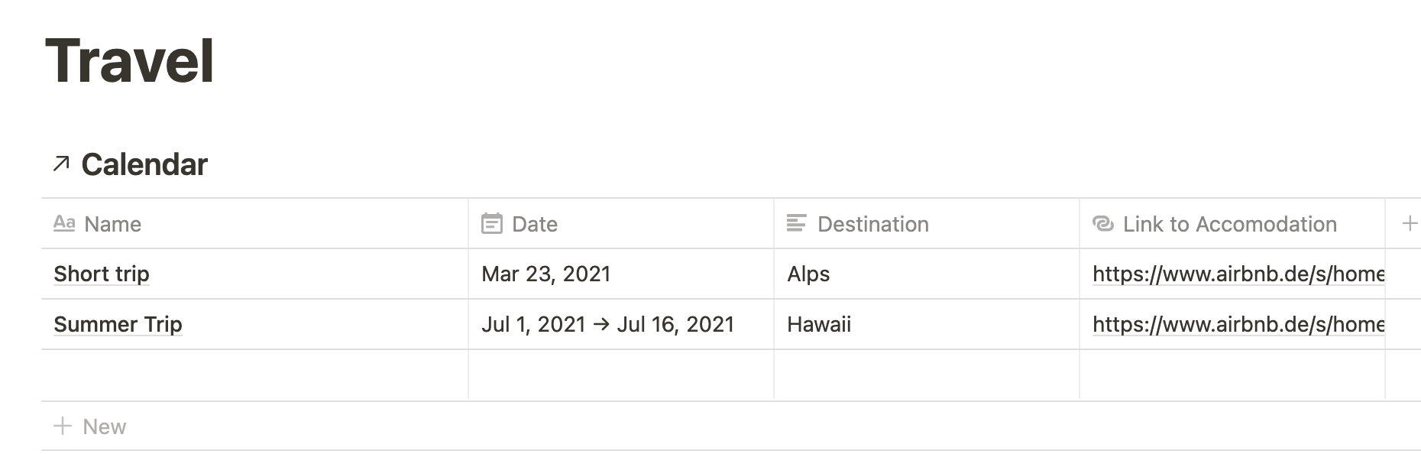Open the Calendar linked database title
1421x454 pixels.
pos(144,164)
